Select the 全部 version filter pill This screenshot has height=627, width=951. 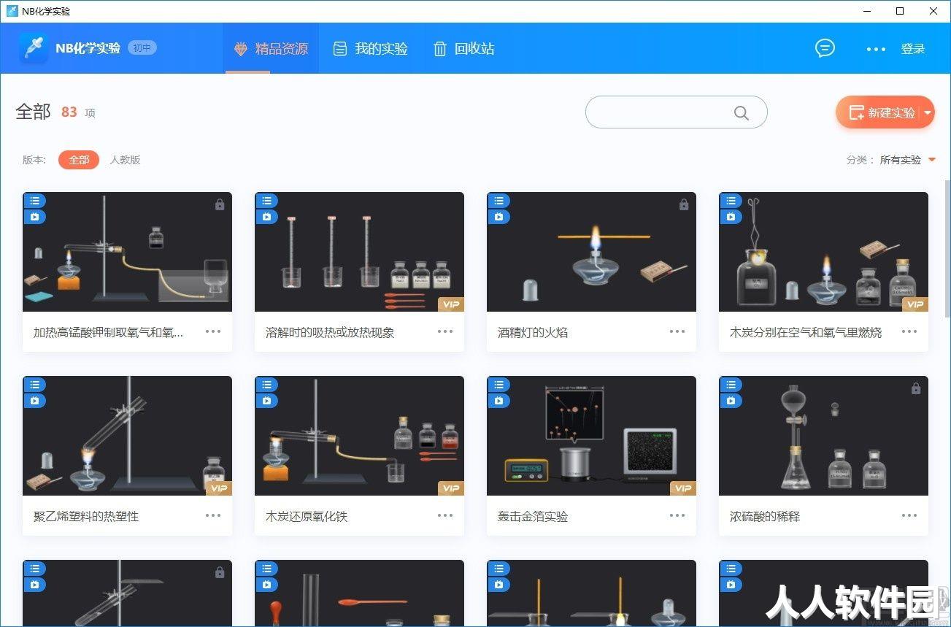[x=79, y=160]
